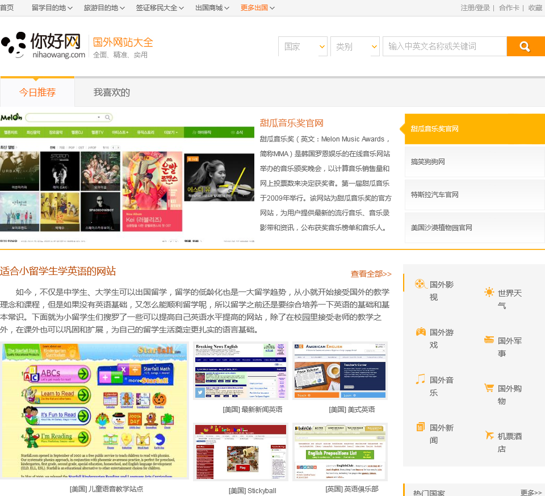
Task: Click the 你好网 panda logo
Action: point(43,45)
